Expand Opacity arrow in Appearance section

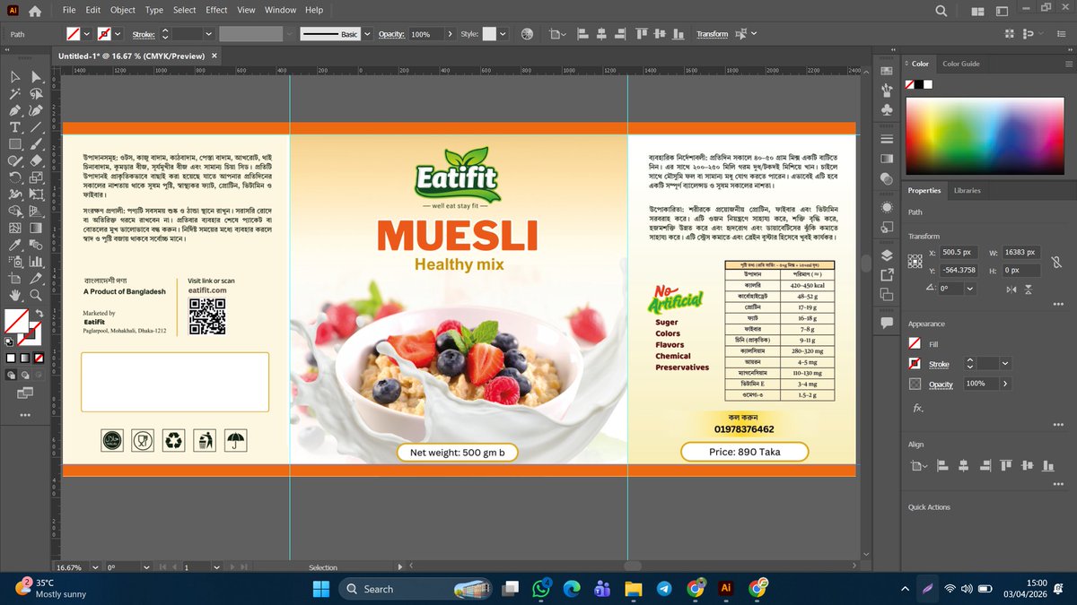coord(1005,384)
